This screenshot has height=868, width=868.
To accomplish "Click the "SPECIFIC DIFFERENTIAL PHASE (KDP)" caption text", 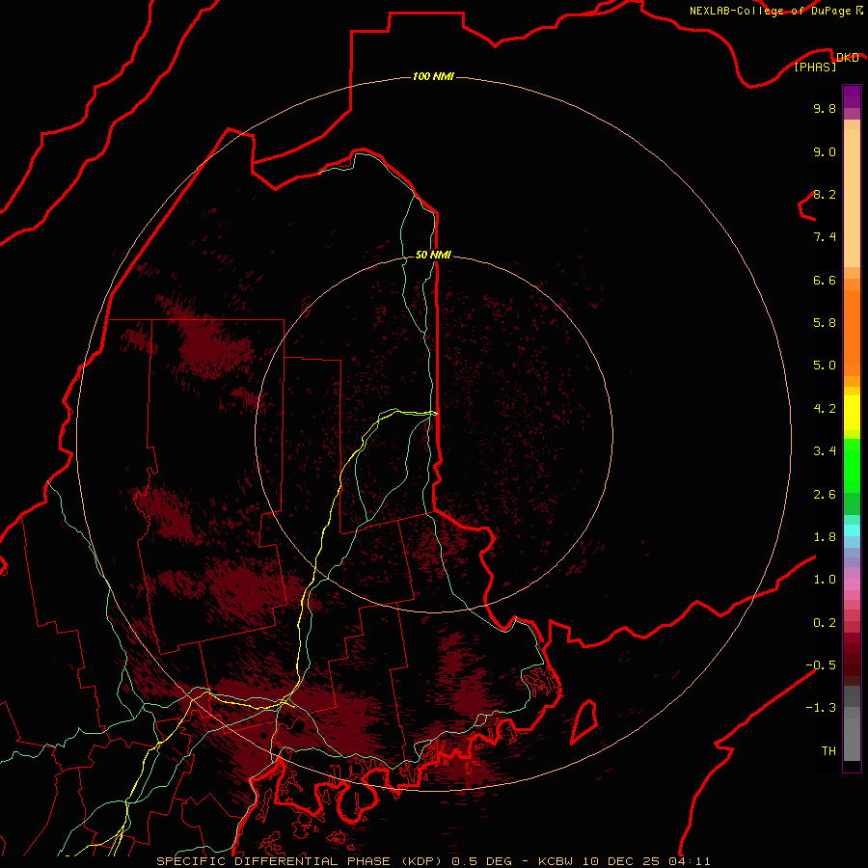I will coord(301,861).
